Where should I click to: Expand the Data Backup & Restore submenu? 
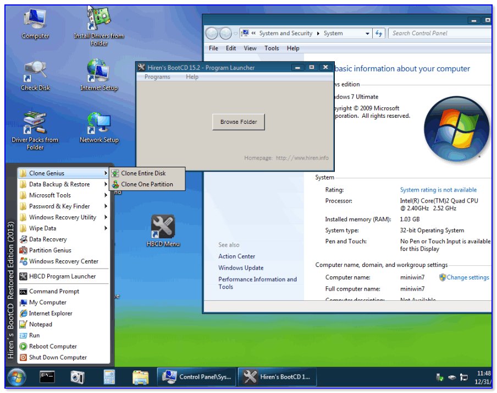[x=59, y=184]
